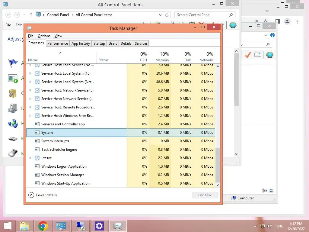The height and width of the screenshot is (232, 309).
Task: Click Action Center flag icon in Control Panel
Action: (13, 63)
